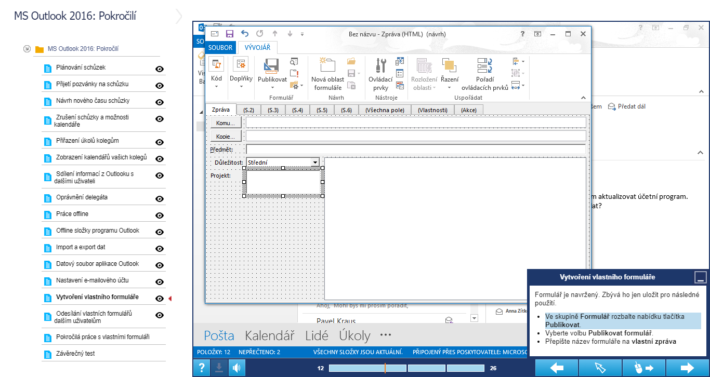The image size is (710, 377).
Task: Click the tutorial sound speaker button
Action: point(236,368)
